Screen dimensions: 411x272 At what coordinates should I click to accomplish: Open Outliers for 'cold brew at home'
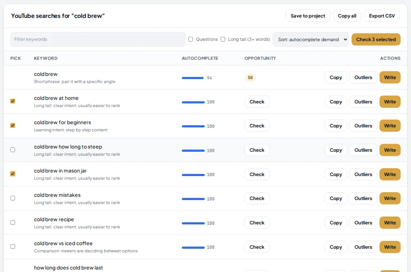tap(363, 102)
